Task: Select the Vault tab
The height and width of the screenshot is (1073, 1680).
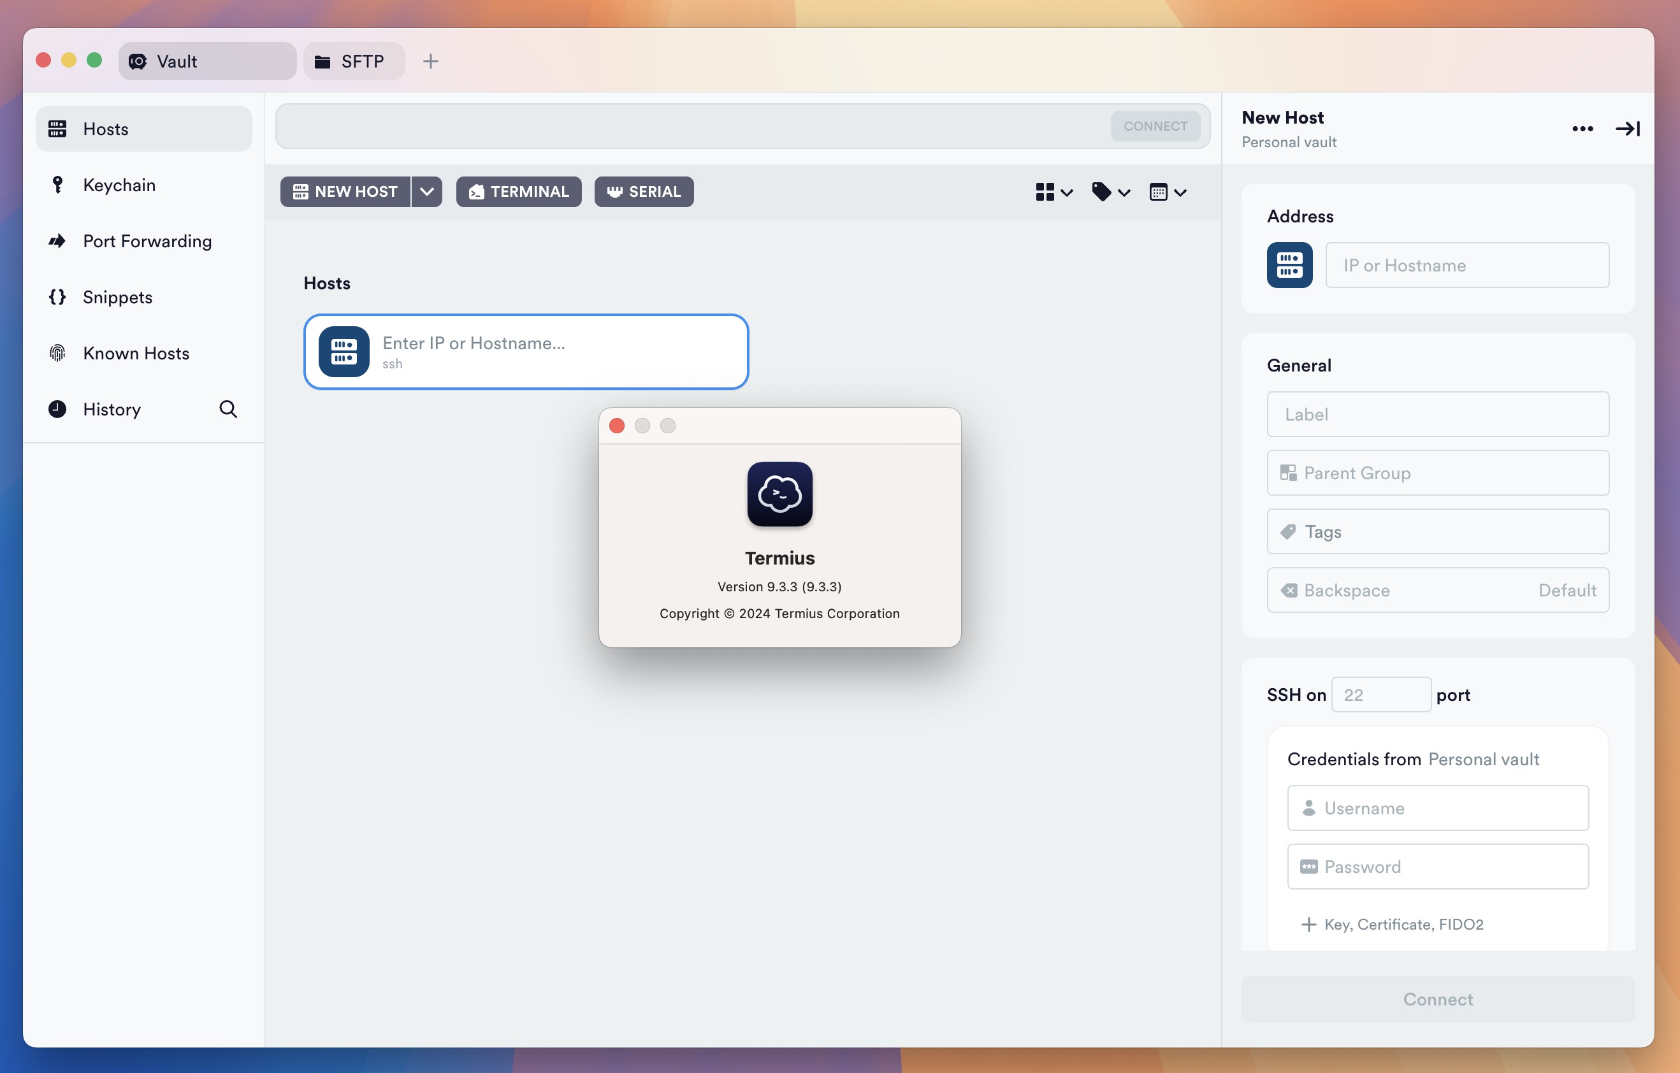Action: pos(207,60)
